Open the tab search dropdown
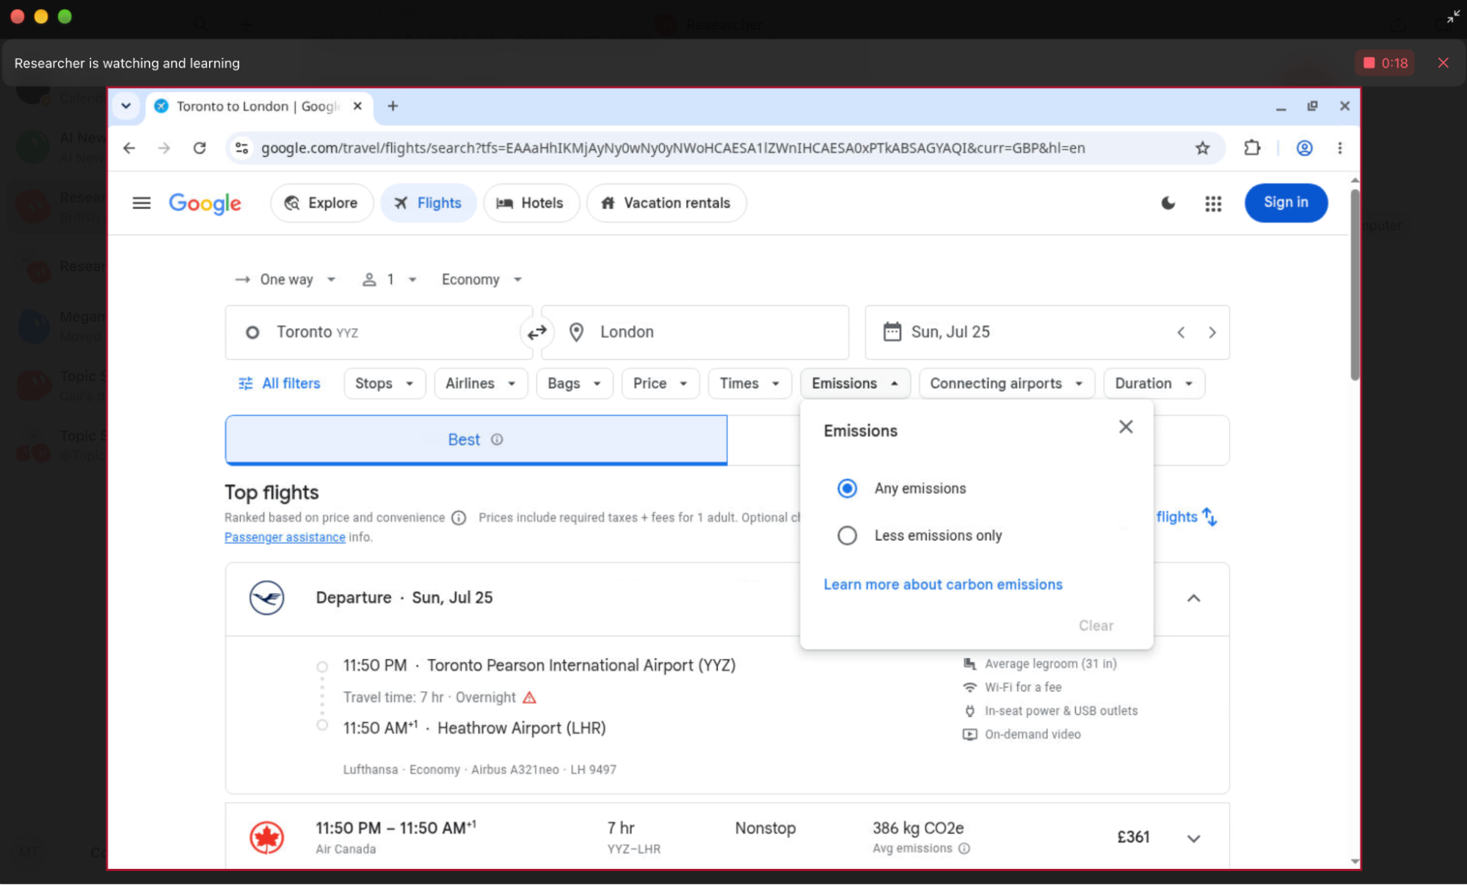The image size is (1467, 885). pos(126,106)
